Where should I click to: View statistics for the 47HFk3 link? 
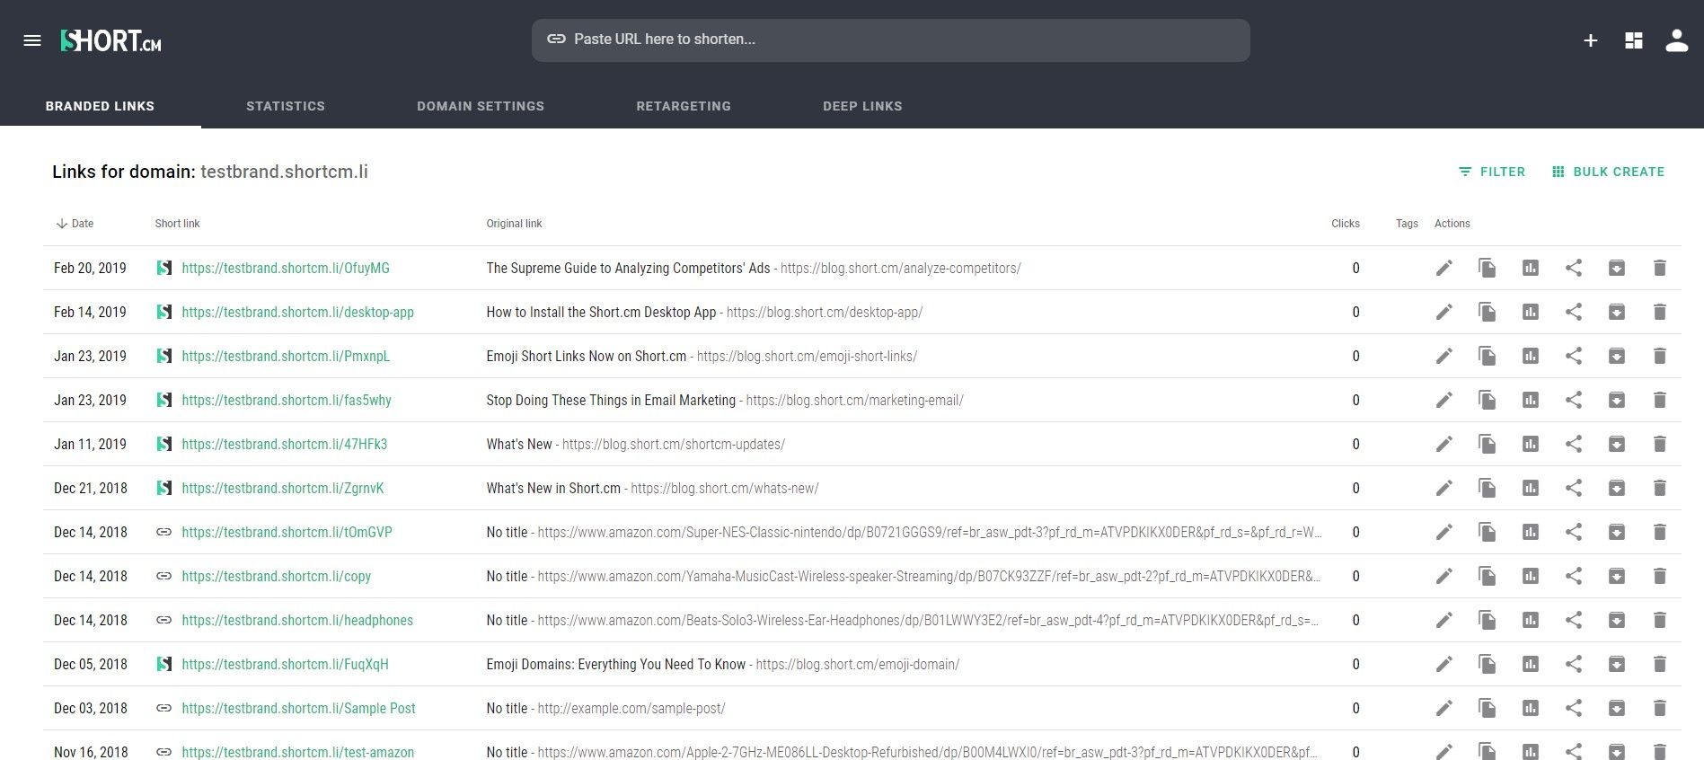pyautogui.click(x=1530, y=444)
